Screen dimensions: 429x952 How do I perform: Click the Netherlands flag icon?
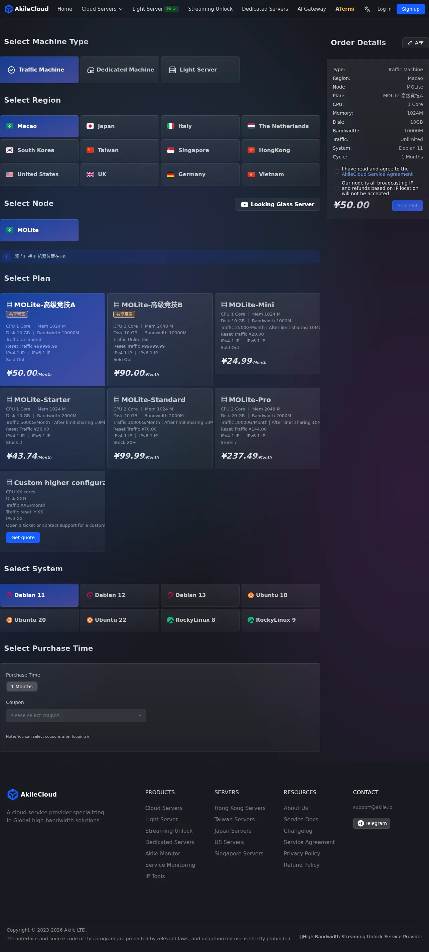pyautogui.click(x=251, y=126)
